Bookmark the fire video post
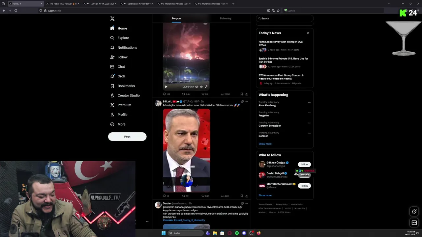The width and height of the screenshot is (422, 237). pos(242,94)
